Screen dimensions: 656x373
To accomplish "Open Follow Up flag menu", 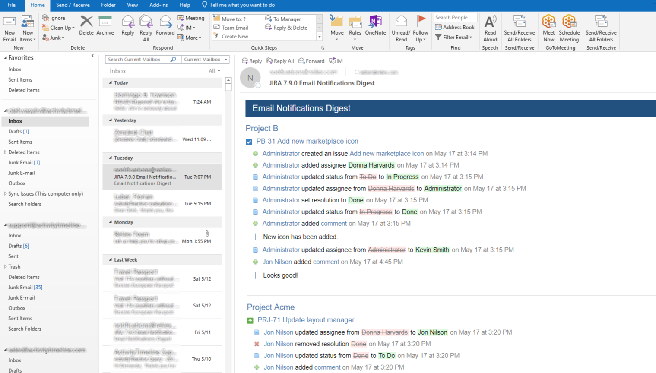I will pyautogui.click(x=421, y=28).
